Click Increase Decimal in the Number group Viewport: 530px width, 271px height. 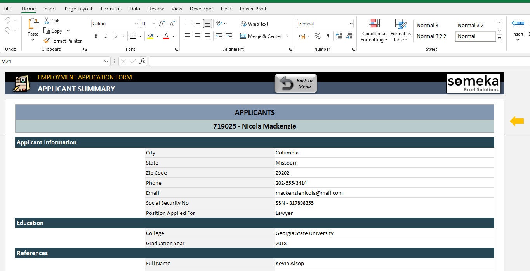point(339,36)
